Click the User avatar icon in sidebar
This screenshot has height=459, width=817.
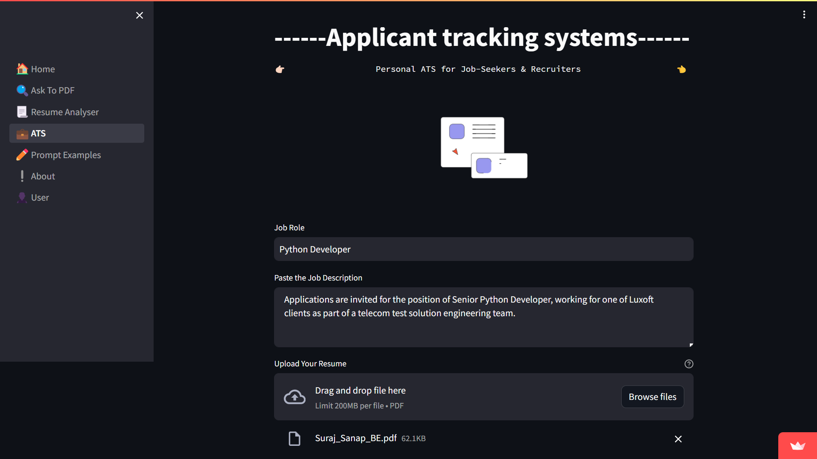22,198
